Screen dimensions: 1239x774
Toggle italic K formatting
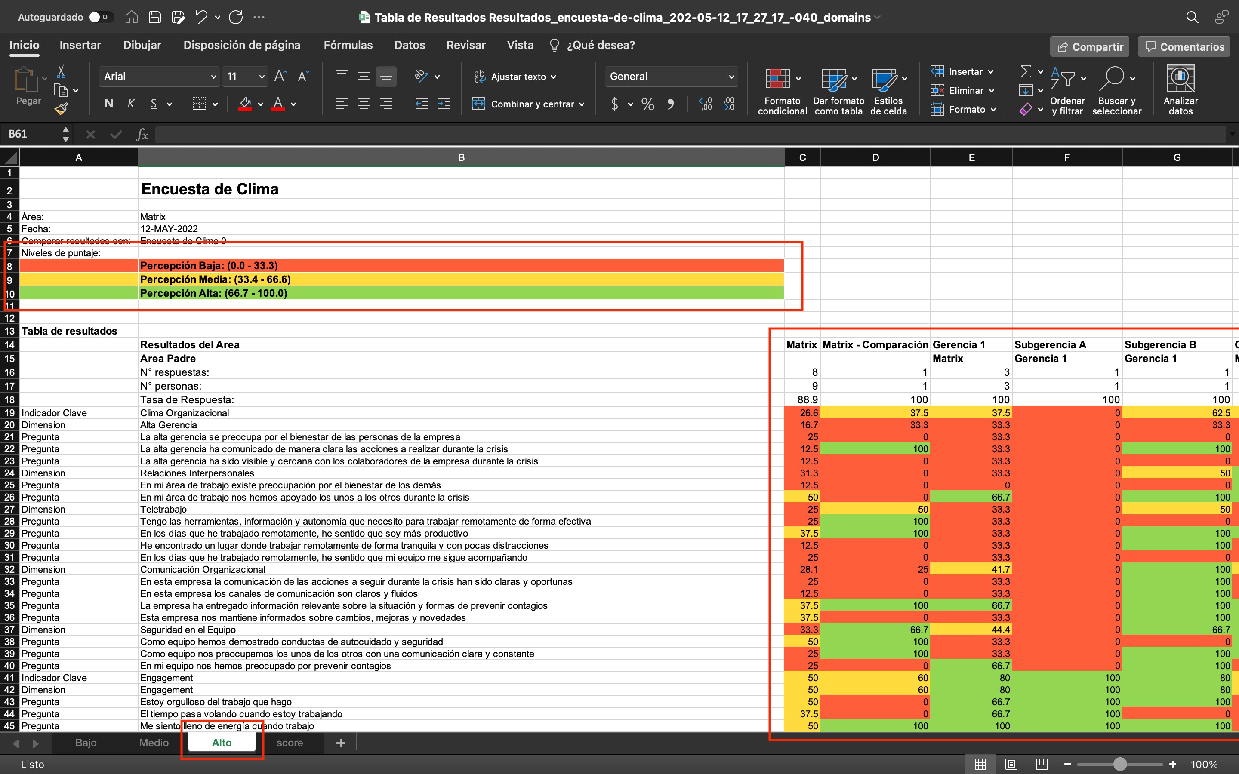[131, 104]
